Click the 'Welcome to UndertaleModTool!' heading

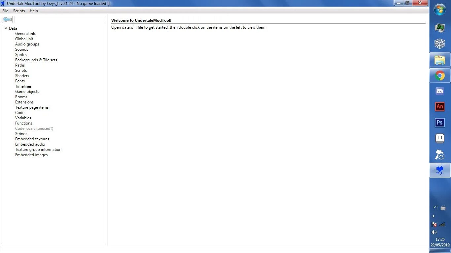(x=141, y=20)
